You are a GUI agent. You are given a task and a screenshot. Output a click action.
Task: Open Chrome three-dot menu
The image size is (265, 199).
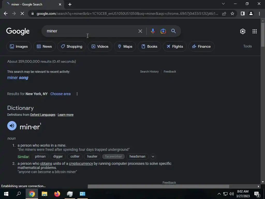259,13
